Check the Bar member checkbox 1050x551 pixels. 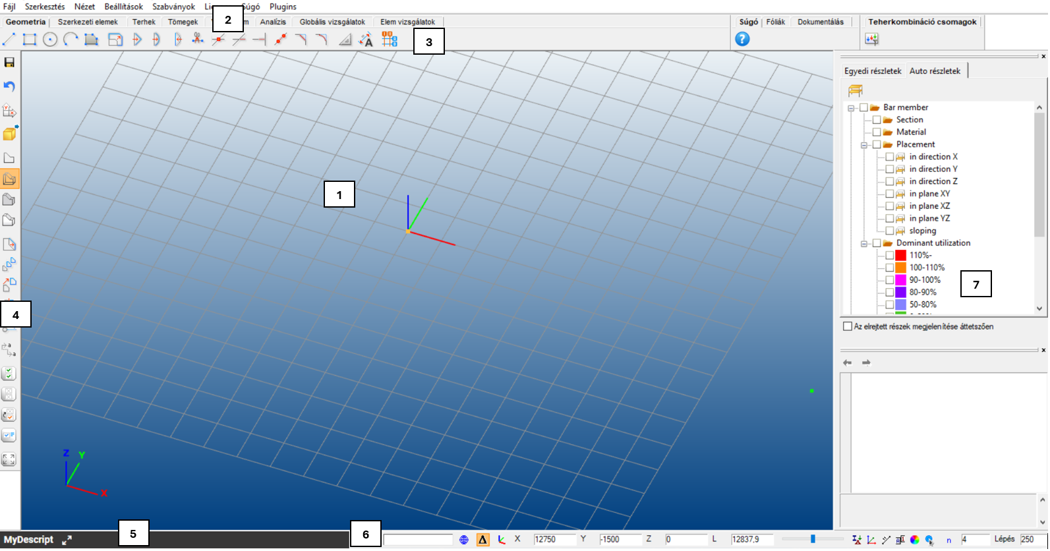pos(863,107)
